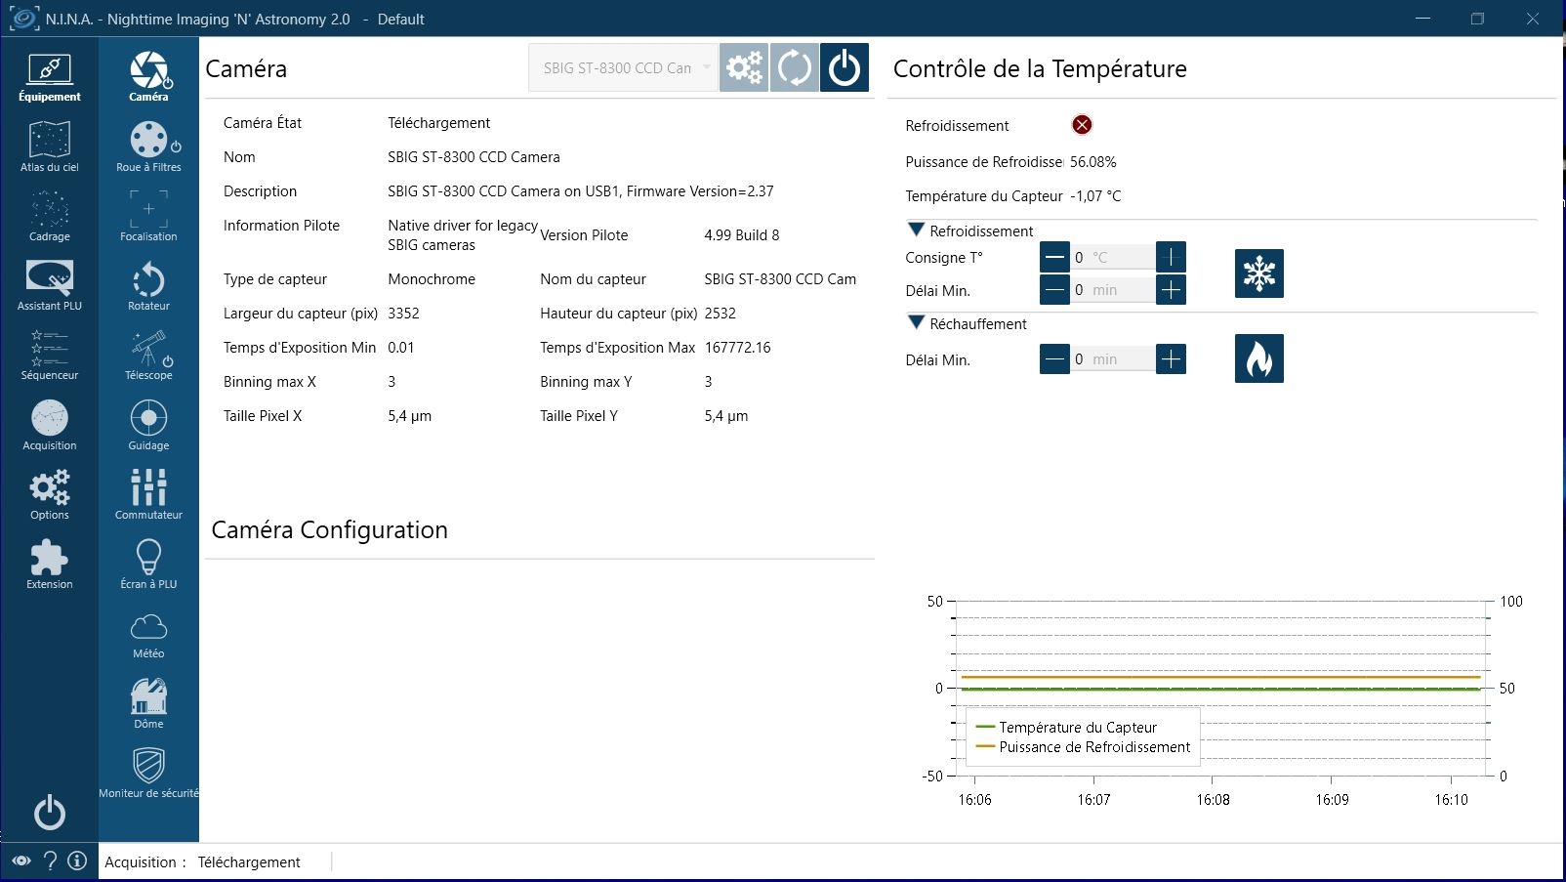Collapse the Refroidissement section

916,231
